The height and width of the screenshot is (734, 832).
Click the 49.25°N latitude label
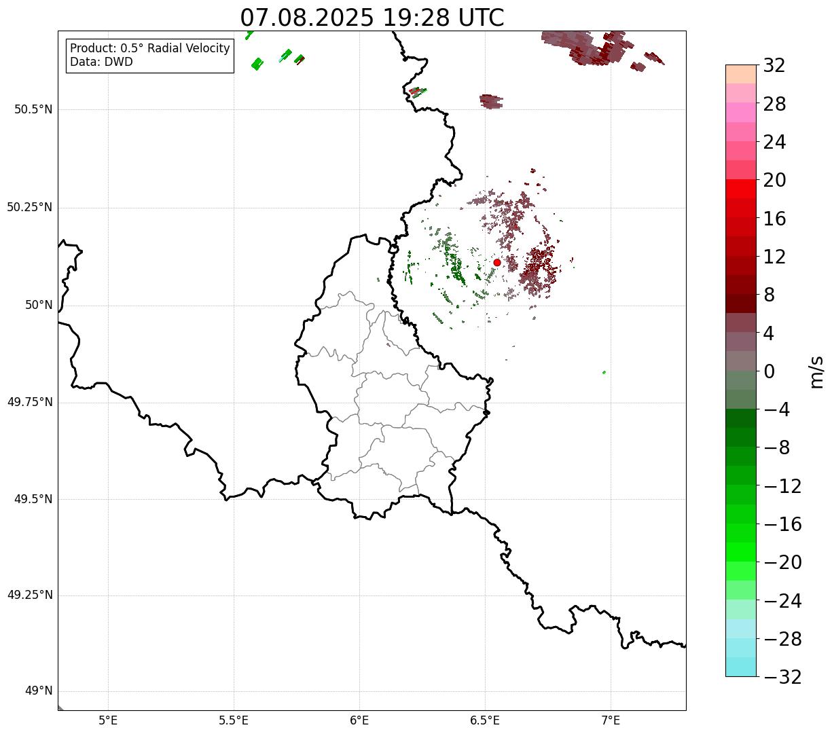click(x=30, y=595)
